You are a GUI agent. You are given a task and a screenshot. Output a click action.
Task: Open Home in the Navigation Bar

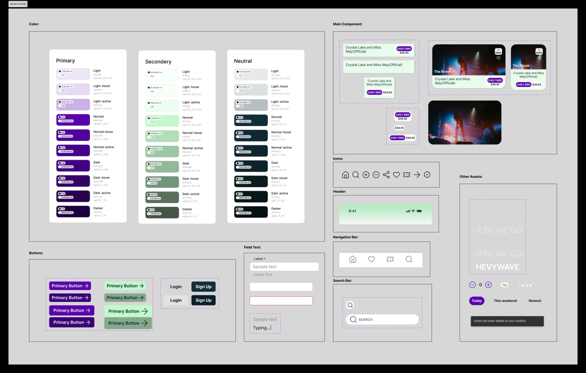353,259
